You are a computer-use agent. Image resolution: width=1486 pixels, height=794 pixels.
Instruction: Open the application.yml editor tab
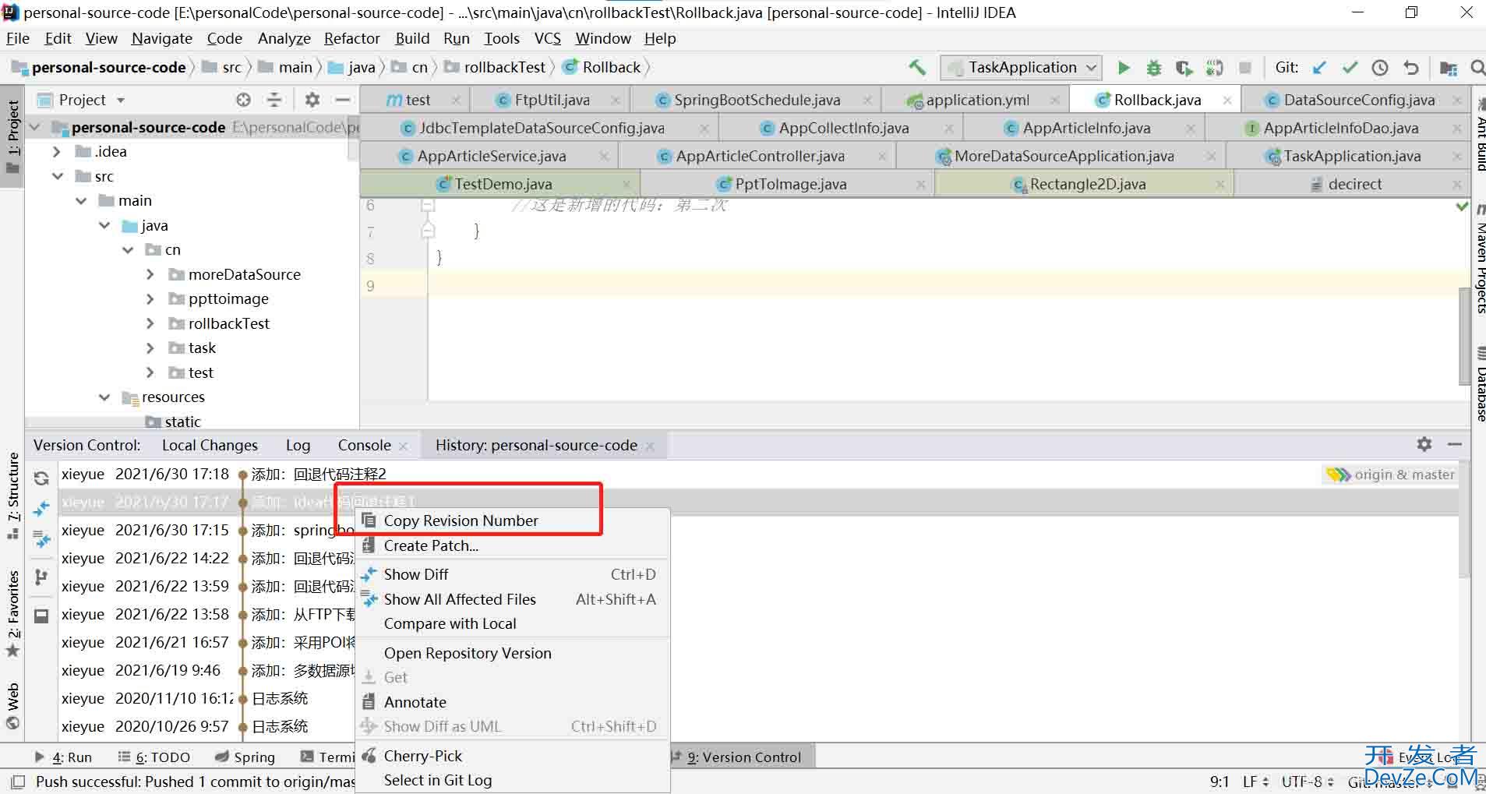click(x=976, y=100)
